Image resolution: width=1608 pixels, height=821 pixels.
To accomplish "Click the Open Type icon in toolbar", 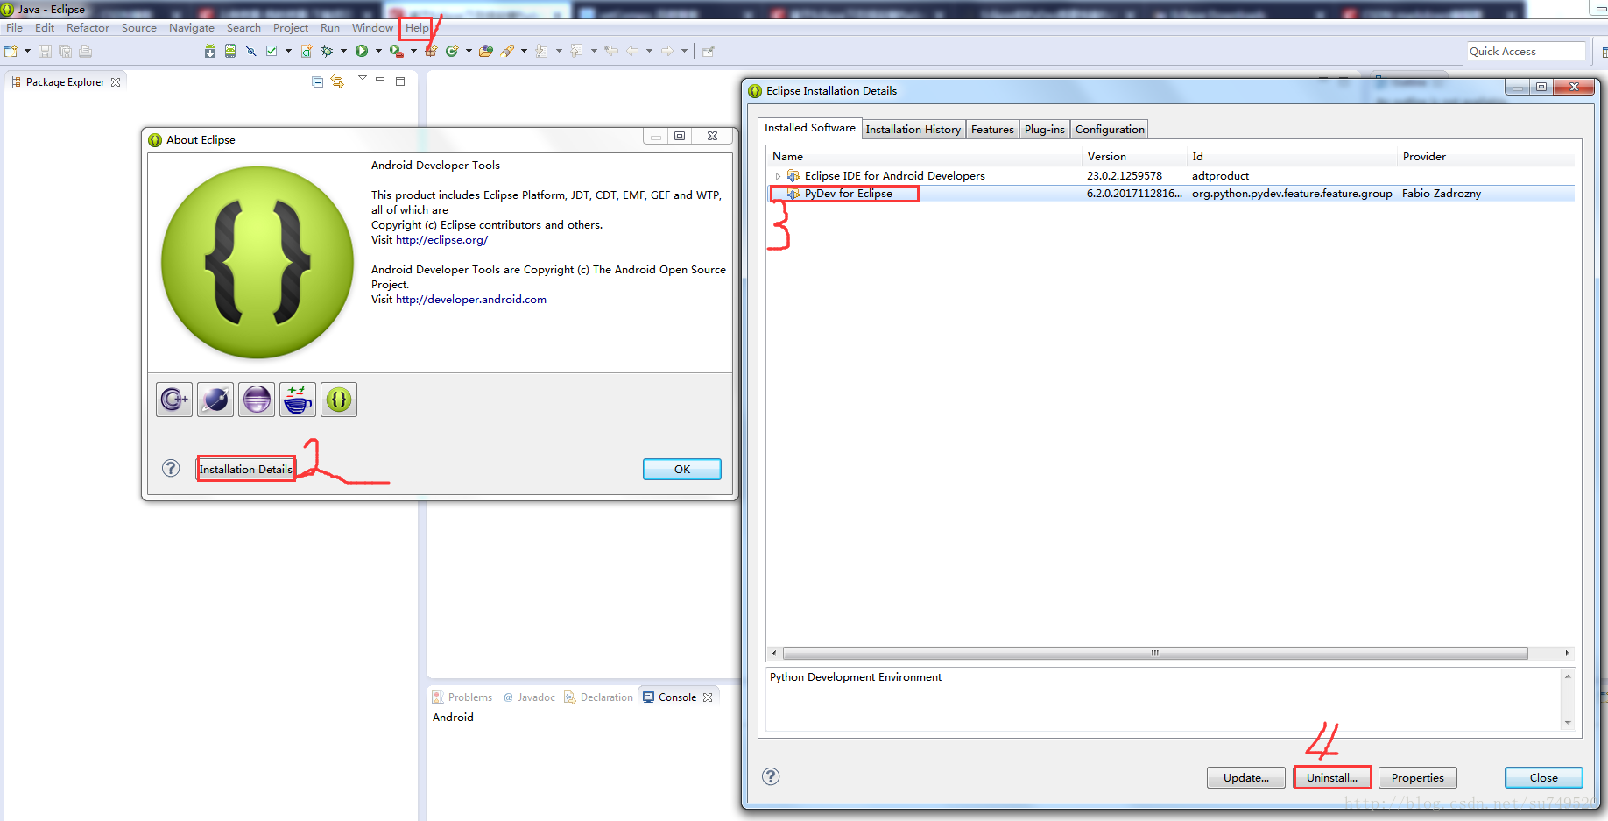I will coord(486,51).
